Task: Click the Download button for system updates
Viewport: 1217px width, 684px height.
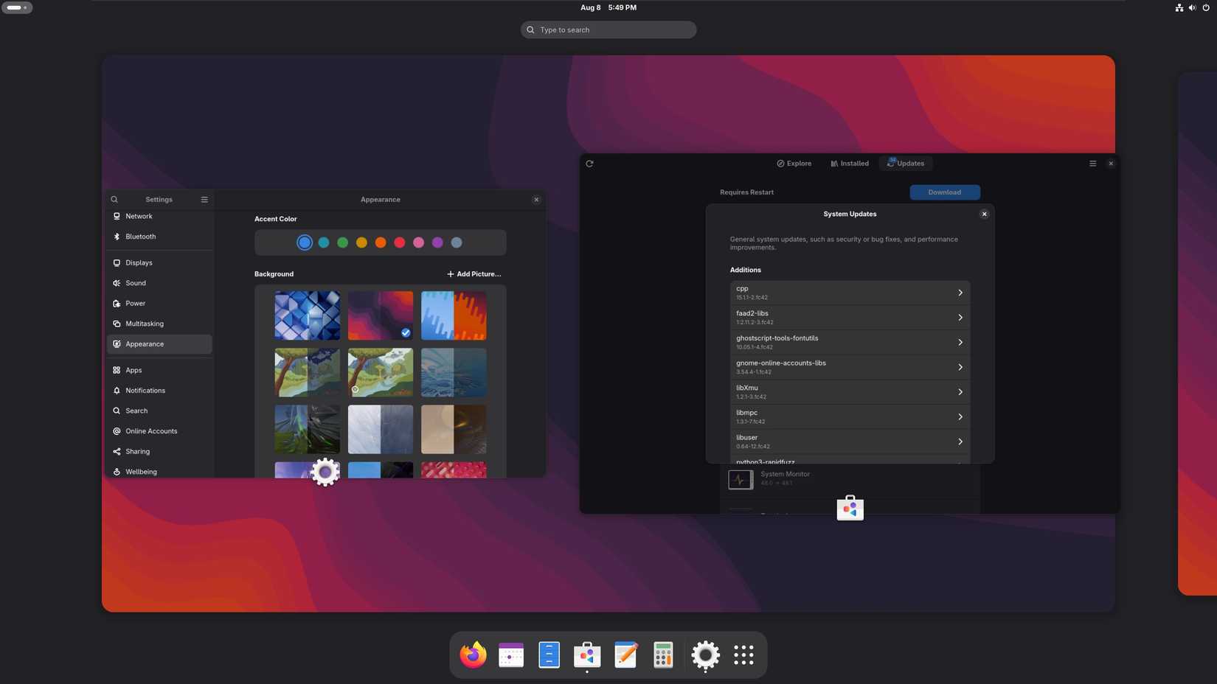Action: click(x=945, y=192)
